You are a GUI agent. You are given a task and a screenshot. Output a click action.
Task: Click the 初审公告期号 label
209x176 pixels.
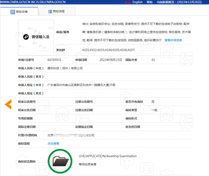click(x=27, y=102)
